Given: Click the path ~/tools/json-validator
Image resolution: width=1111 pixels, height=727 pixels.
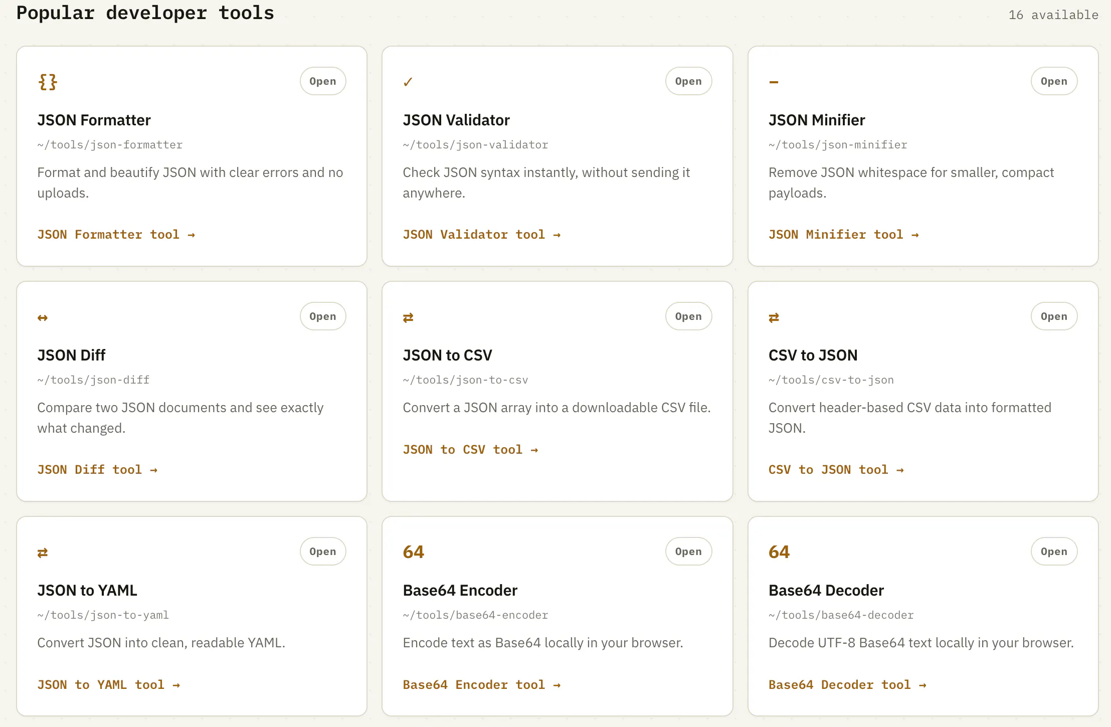Looking at the screenshot, I should (x=475, y=145).
